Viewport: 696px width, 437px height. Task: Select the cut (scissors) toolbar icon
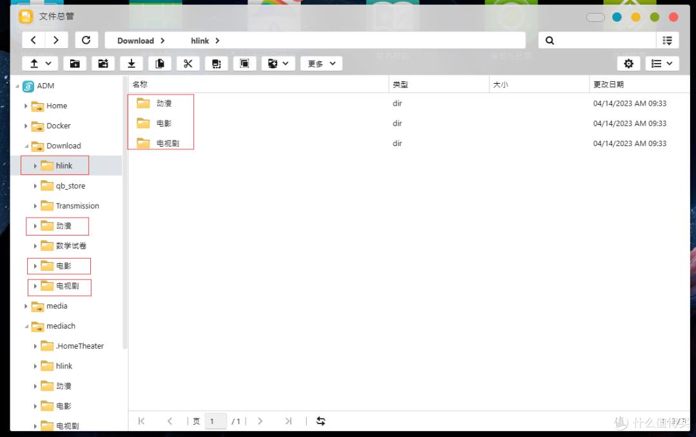188,63
